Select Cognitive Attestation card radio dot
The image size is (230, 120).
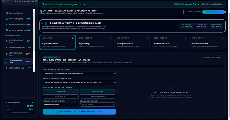coord(73,38)
